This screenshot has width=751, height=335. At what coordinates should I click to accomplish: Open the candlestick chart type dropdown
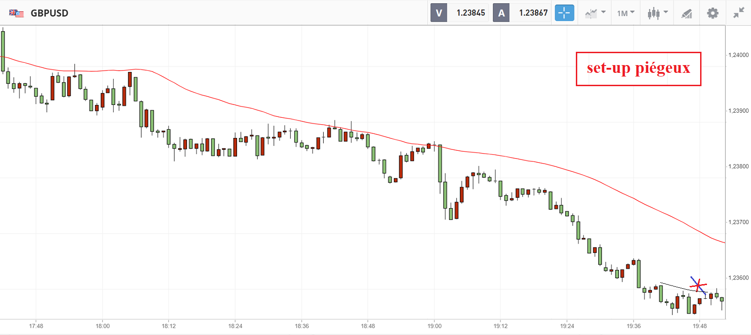(657, 13)
